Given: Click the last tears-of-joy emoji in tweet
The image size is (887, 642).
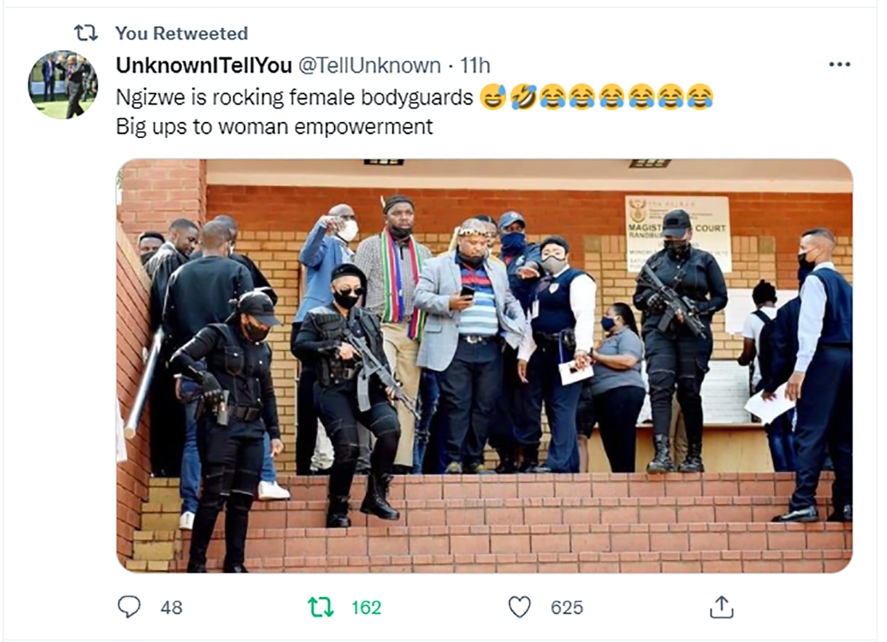Looking at the screenshot, I should [701, 97].
